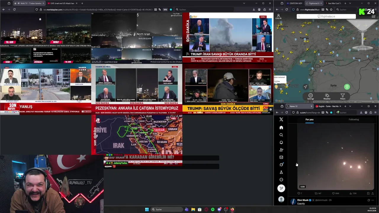The height and width of the screenshot is (213, 379).
Task: Open X account avatar at sidebar bottom
Action: tap(281, 199)
